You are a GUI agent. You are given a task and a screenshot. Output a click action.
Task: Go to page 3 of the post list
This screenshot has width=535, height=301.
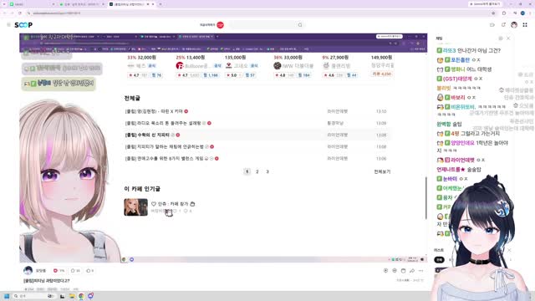tap(267, 171)
